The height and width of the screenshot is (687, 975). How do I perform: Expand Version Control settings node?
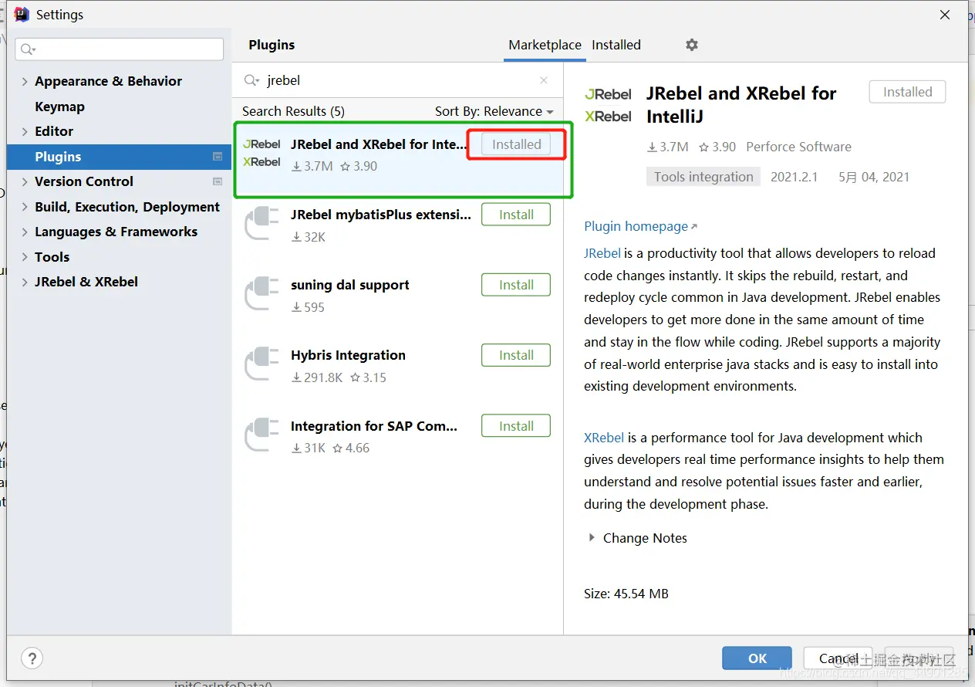pyautogui.click(x=25, y=181)
